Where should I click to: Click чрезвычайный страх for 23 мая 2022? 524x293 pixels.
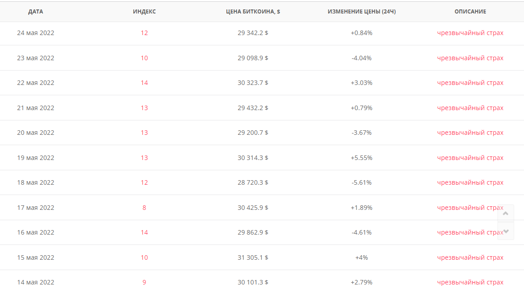[470, 58]
